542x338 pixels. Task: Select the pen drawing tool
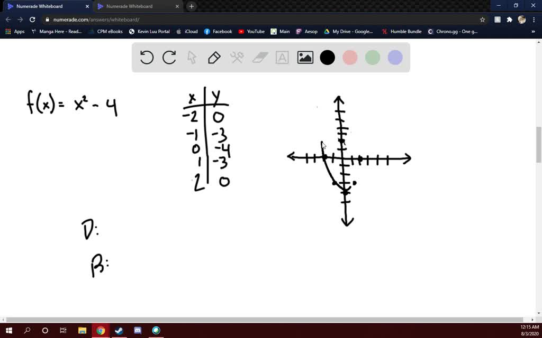tap(214, 58)
